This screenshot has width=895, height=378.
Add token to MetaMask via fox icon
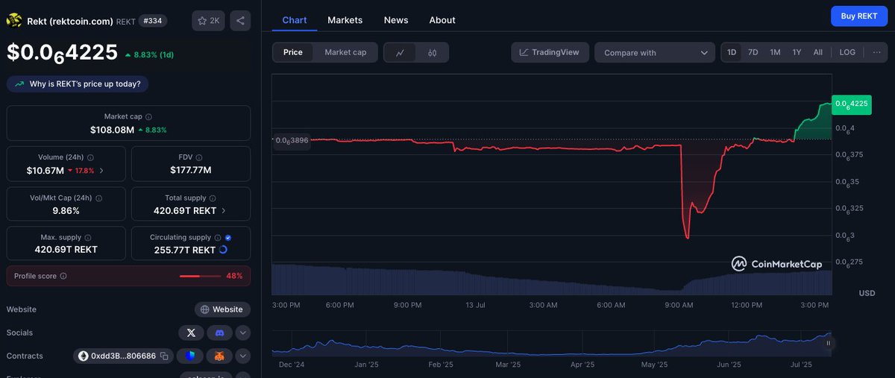point(219,356)
